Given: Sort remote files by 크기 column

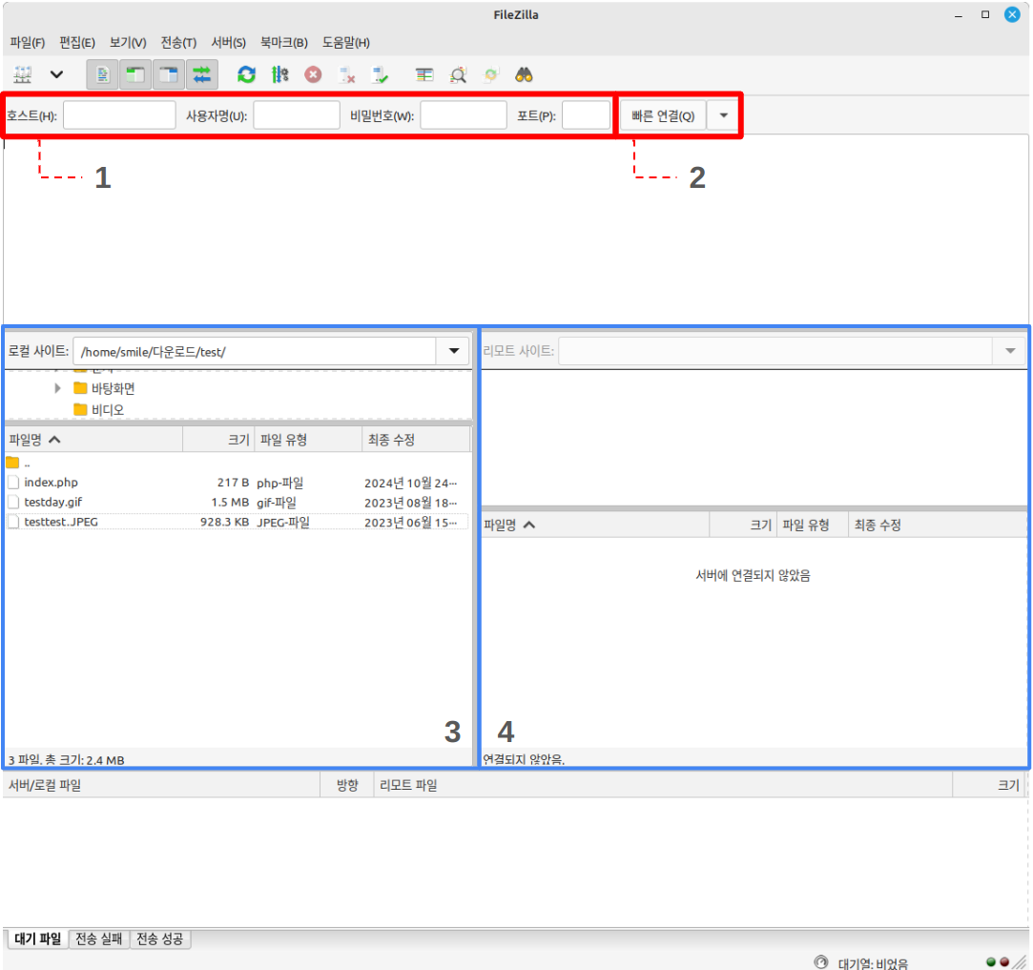Looking at the screenshot, I should pos(743,525).
